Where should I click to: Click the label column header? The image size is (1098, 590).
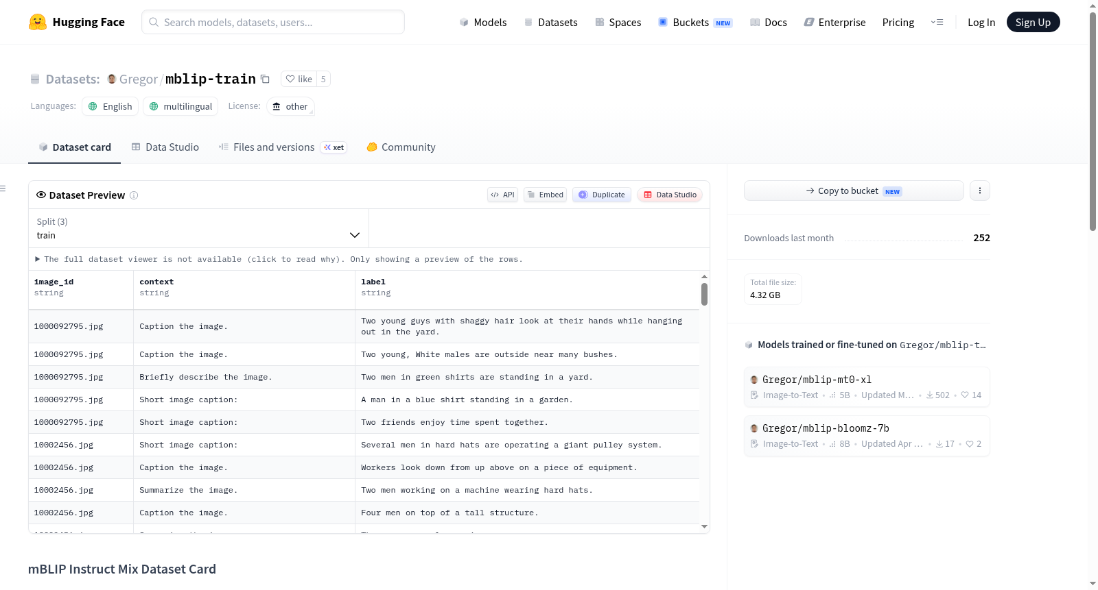tap(527, 290)
